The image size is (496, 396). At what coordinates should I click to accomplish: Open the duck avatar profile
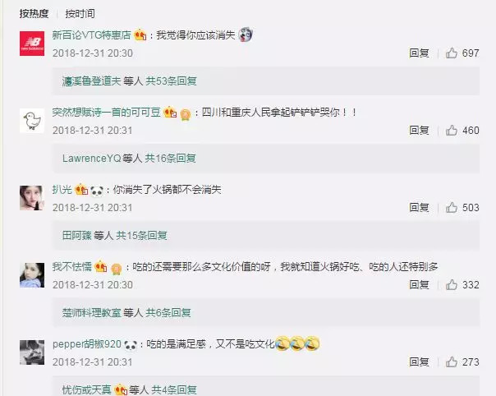click(32, 121)
